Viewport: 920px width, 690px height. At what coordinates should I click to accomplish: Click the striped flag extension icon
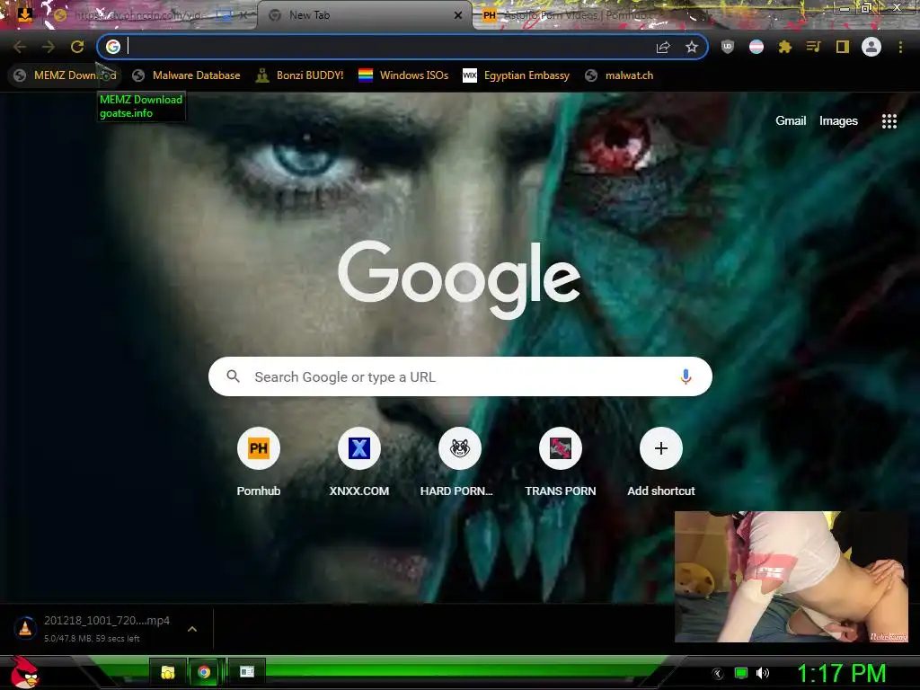[756, 47]
